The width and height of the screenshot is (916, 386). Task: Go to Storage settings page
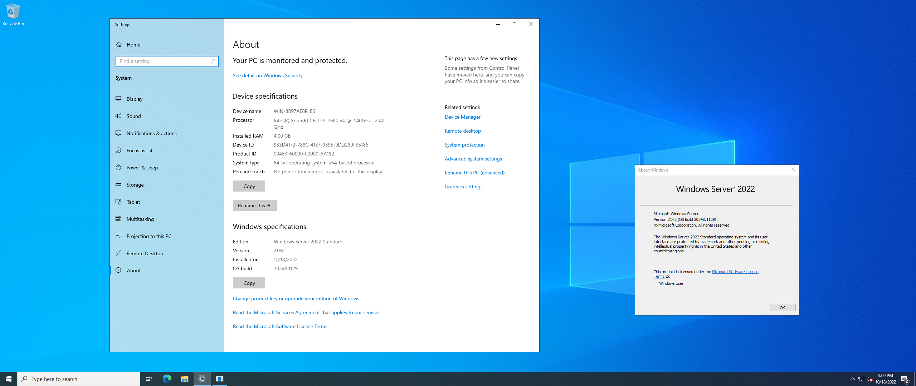coord(167,185)
